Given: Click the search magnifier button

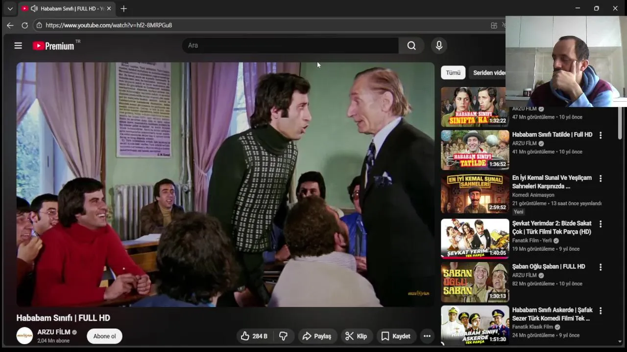Looking at the screenshot, I should [411, 45].
